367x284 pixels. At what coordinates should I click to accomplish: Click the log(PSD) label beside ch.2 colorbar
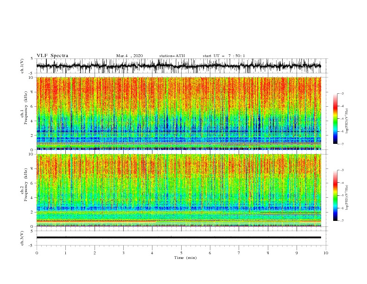click(347, 198)
